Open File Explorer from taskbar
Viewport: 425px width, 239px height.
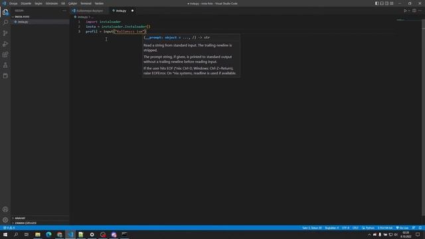[38, 234]
